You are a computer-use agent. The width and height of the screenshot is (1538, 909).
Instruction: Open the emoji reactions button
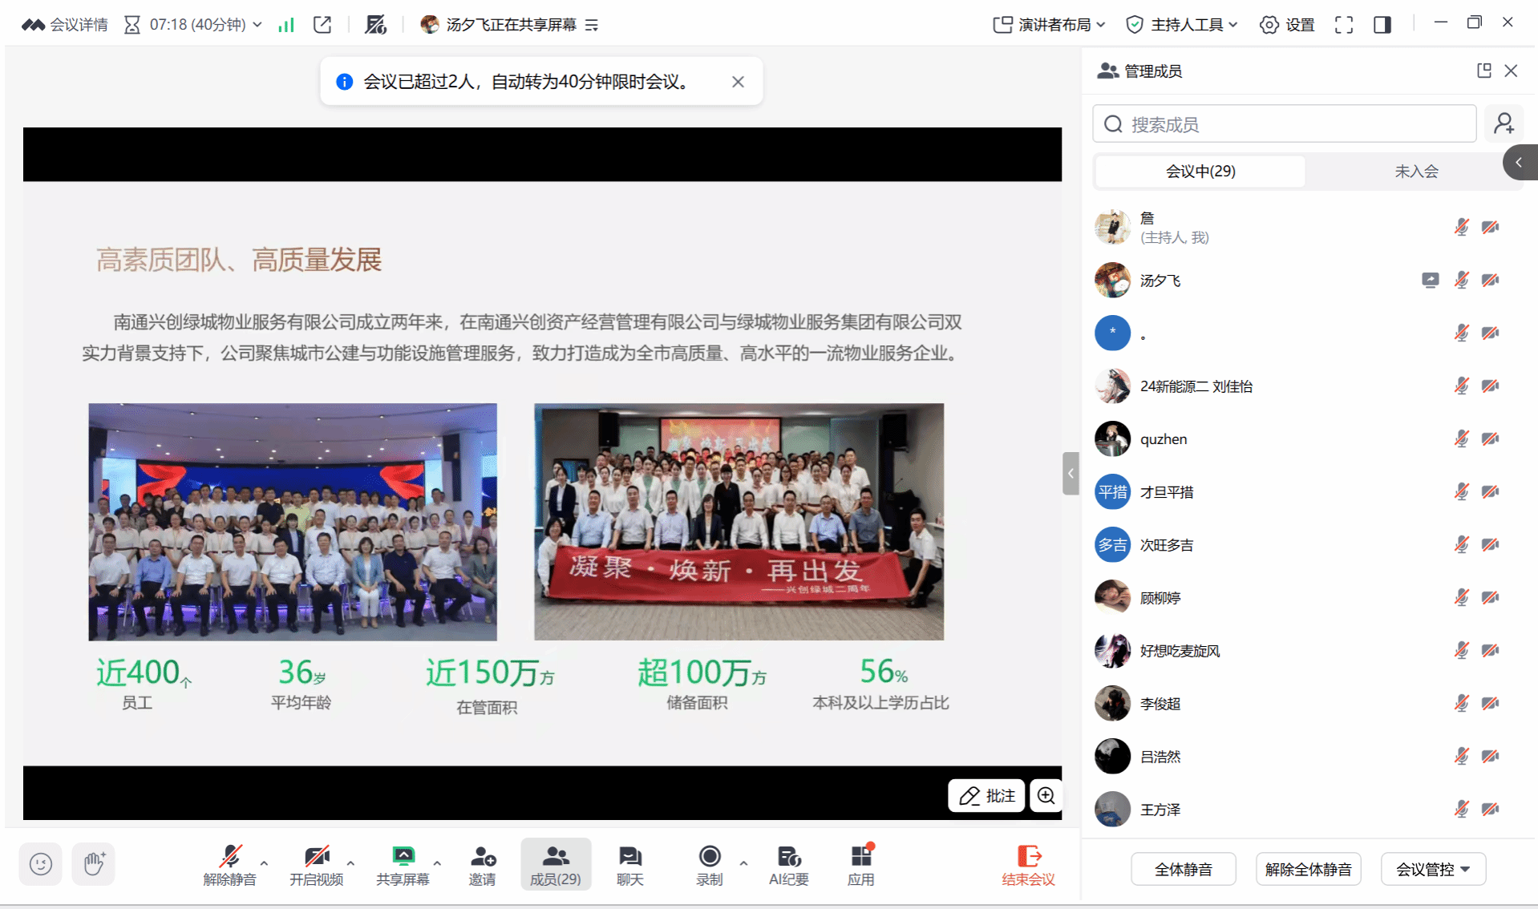click(x=40, y=864)
